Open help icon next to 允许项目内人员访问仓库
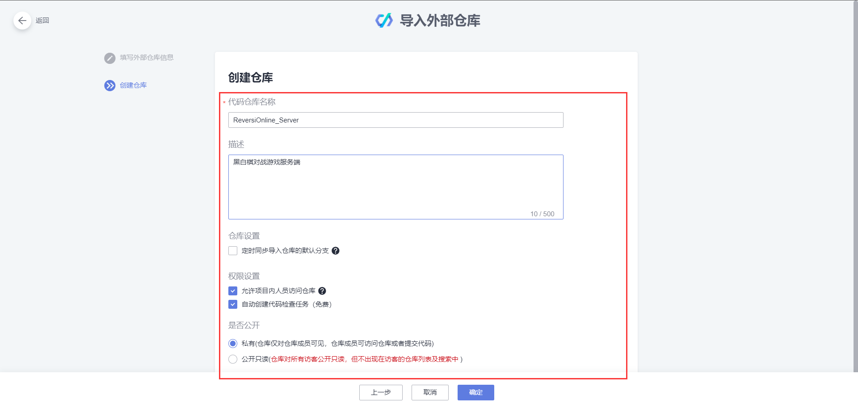This screenshot has width=858, height=412. (x=323, y=291)
